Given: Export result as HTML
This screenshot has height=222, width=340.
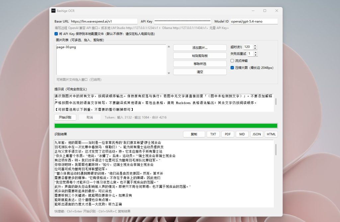Looking at the screenshot, I should tap(271, 134).
